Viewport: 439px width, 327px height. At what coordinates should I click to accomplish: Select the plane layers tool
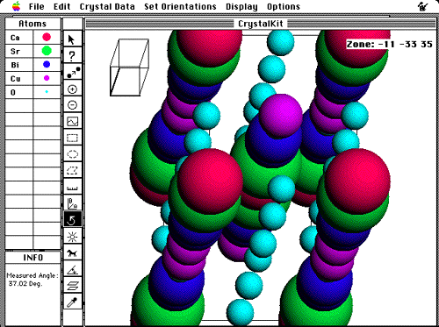point(72,286)
